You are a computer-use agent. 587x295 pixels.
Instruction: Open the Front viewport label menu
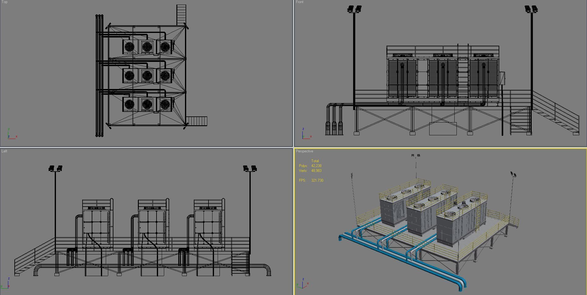pyautogui.click(x=300, y=2)
